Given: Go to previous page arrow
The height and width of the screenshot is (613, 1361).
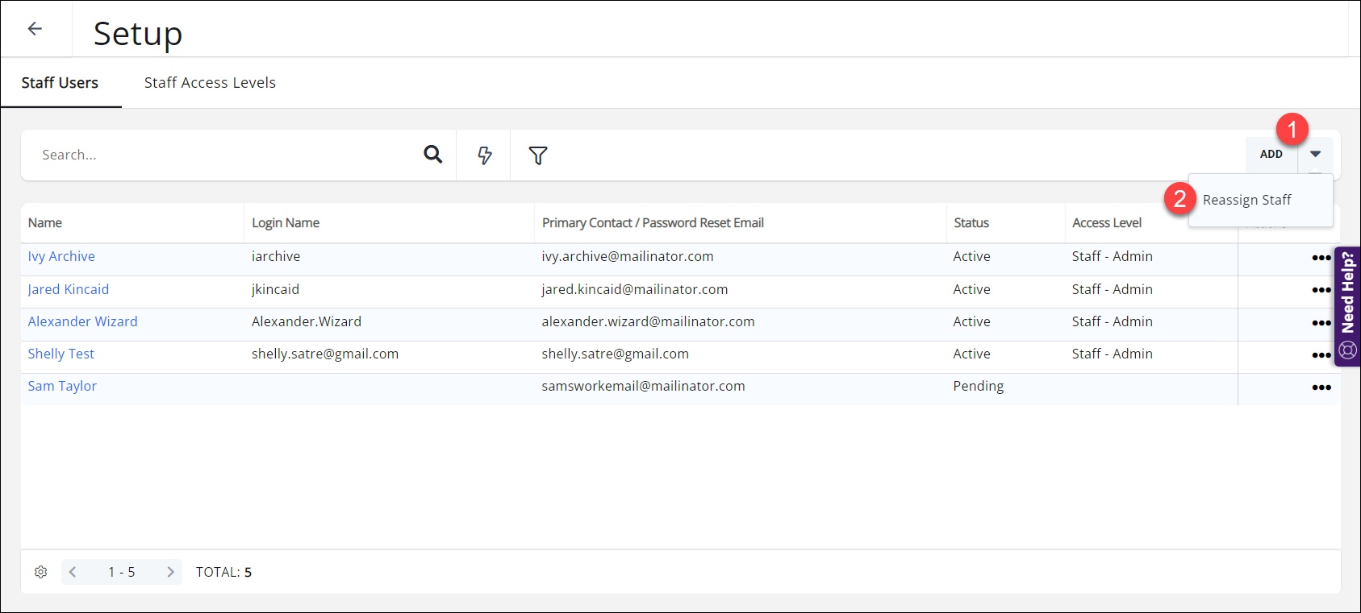Looking at the screenshot, I should pos(73,572).
